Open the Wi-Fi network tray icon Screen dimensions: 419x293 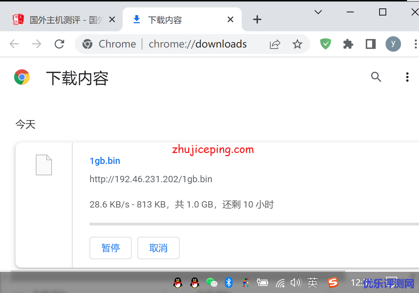pos(280,283)
